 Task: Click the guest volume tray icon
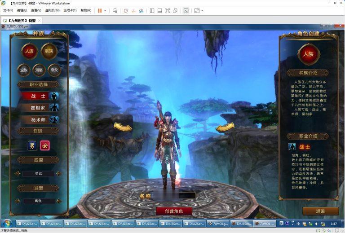317,224
